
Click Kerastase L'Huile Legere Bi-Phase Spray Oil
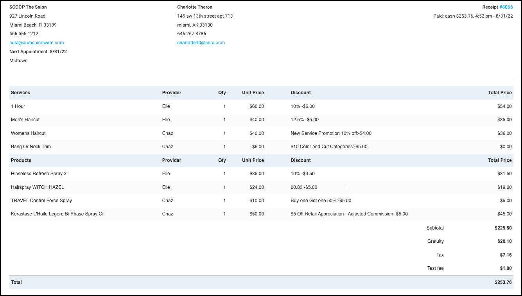57,214
